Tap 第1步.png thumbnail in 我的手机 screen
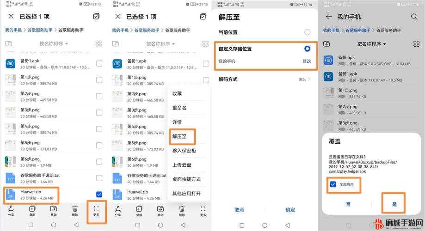Viewport: 425px width, 231px height. (328, 93)
